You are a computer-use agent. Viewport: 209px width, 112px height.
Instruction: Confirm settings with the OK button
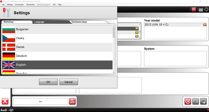tap(48, 82)
